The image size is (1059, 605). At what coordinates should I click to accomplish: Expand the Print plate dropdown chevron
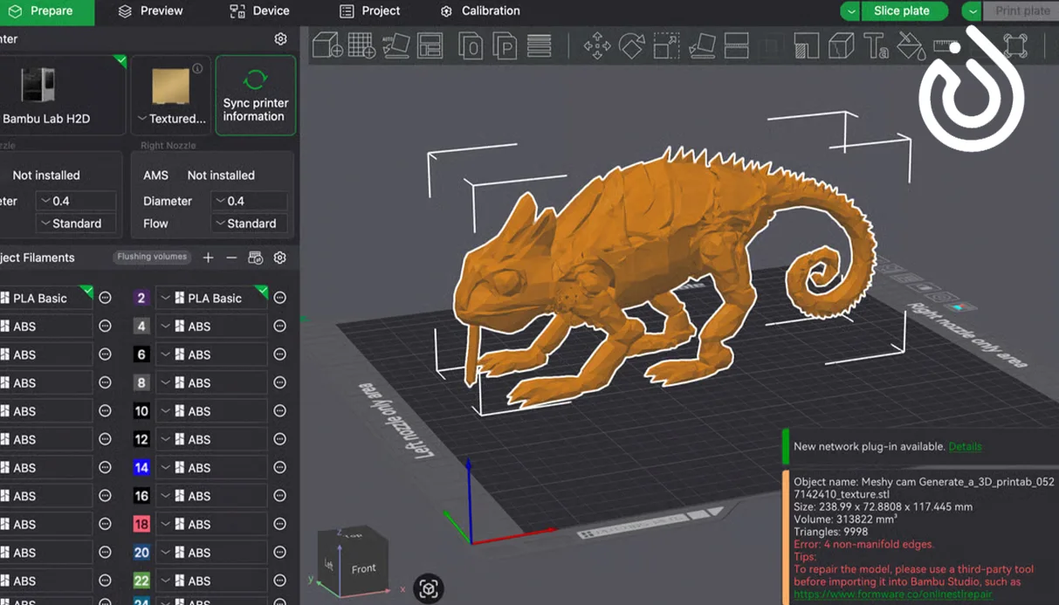coord(972,10)
